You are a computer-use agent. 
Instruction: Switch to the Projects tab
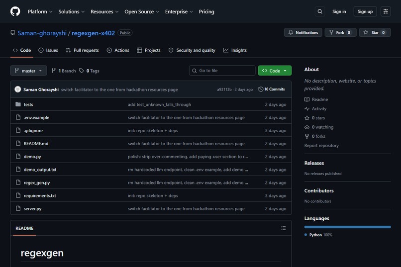tap(149, 50)
